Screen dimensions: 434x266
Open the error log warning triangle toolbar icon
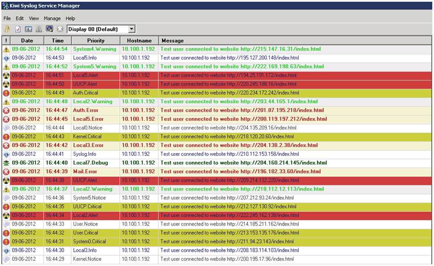click(x=38, y=28)
